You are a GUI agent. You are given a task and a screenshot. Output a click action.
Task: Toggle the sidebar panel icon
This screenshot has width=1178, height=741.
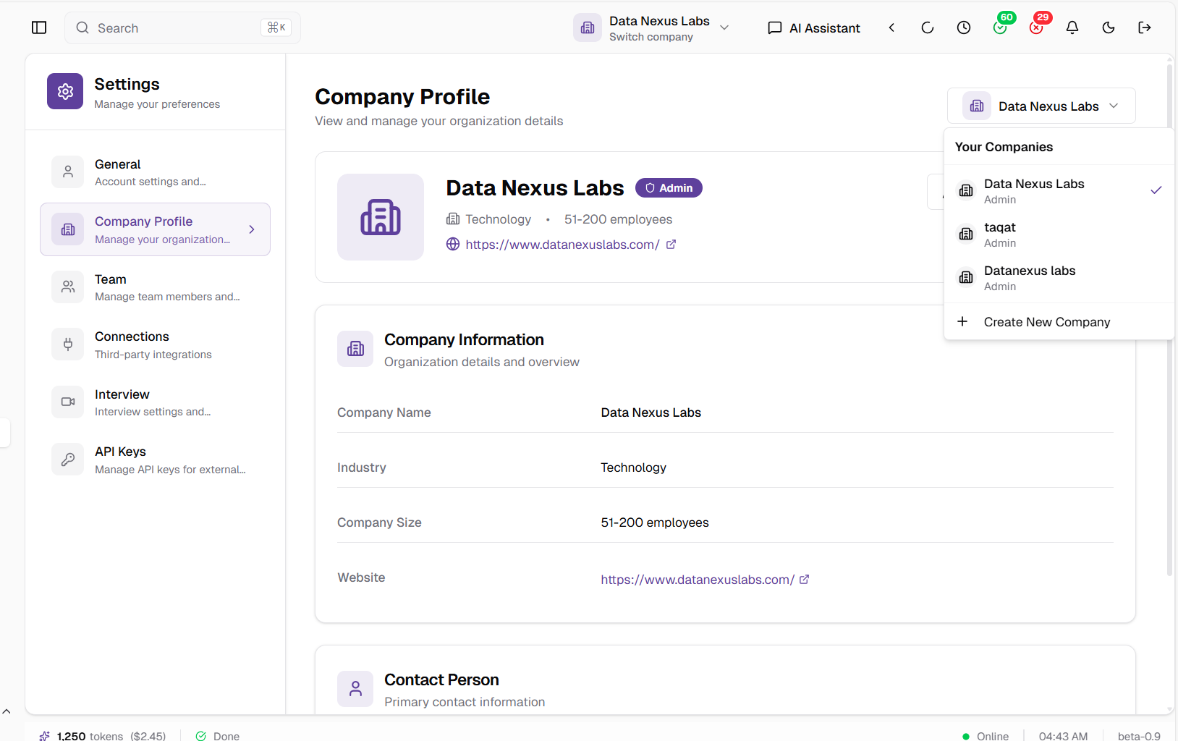point(39,27)
